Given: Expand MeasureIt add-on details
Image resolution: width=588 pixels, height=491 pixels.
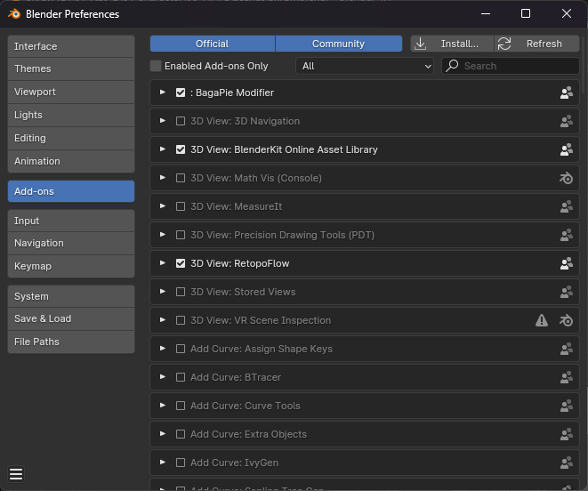Looking at the screenshot, I should click(163, 206).
